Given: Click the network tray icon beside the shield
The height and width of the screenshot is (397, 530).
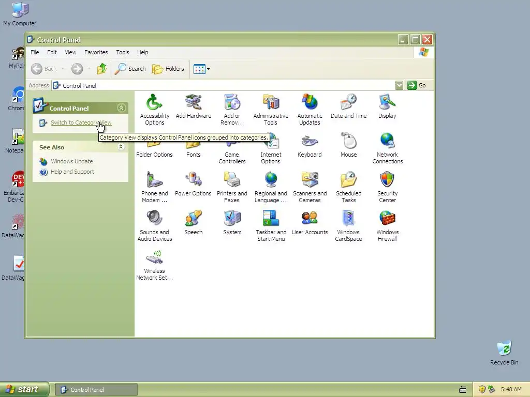Looking at the screenshot, I should point(492,390).
